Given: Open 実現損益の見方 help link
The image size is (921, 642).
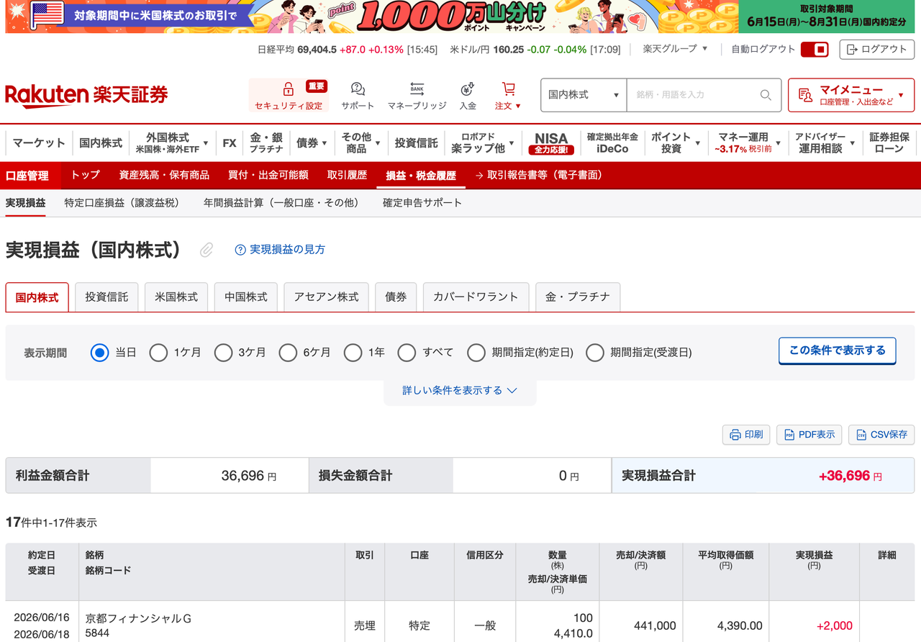Looking at the screenshot, I should pos(280,250).
